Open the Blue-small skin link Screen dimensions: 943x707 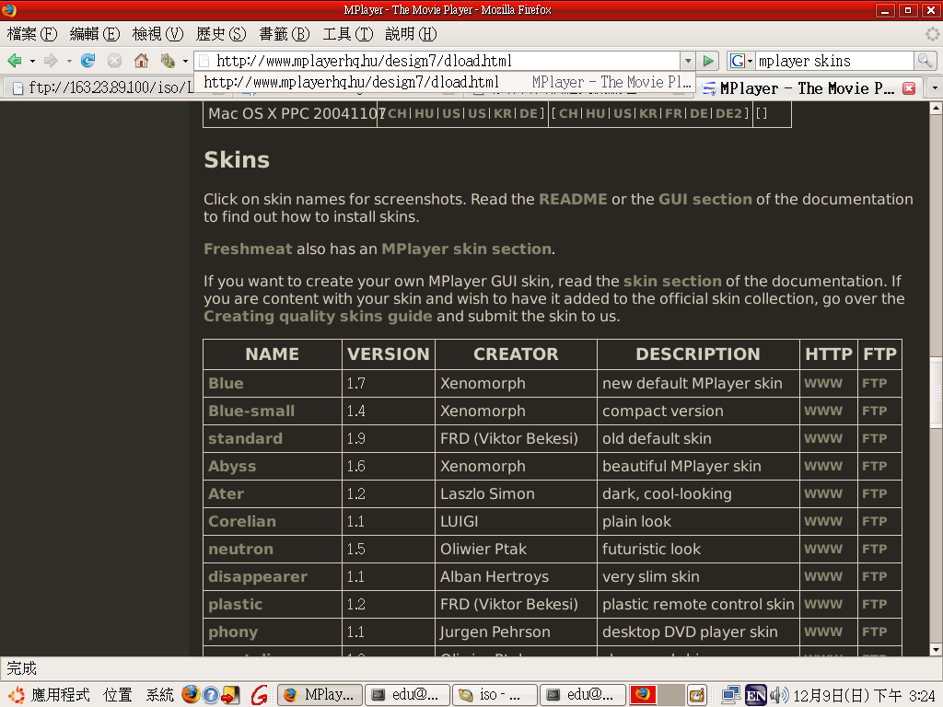coord(251,411)
